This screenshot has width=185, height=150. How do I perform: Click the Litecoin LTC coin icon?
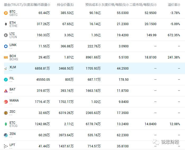[6, 35]
